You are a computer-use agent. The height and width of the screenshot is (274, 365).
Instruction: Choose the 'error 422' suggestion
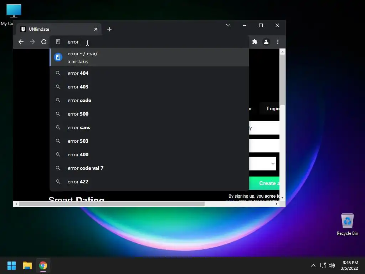tap(149, 182)
